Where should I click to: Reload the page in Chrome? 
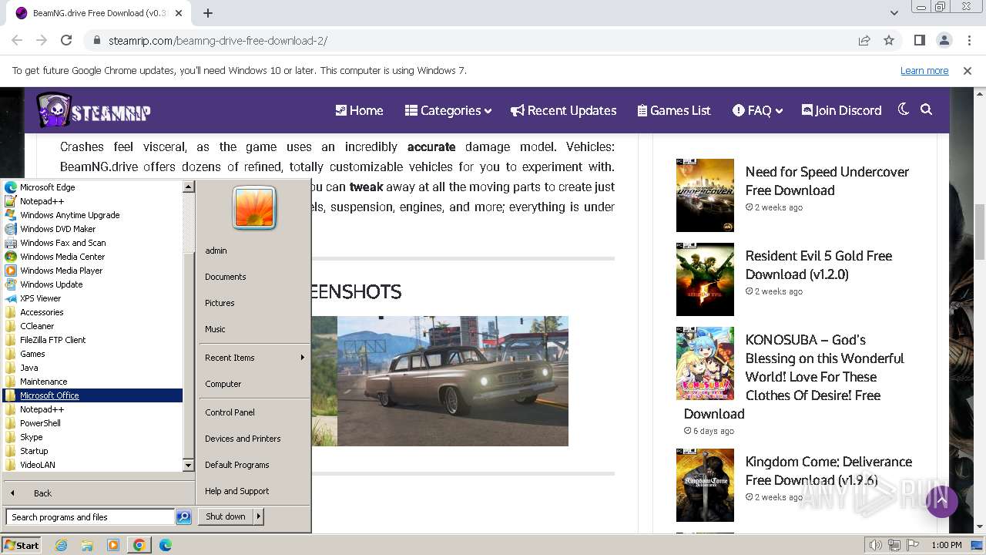(66, 41)
